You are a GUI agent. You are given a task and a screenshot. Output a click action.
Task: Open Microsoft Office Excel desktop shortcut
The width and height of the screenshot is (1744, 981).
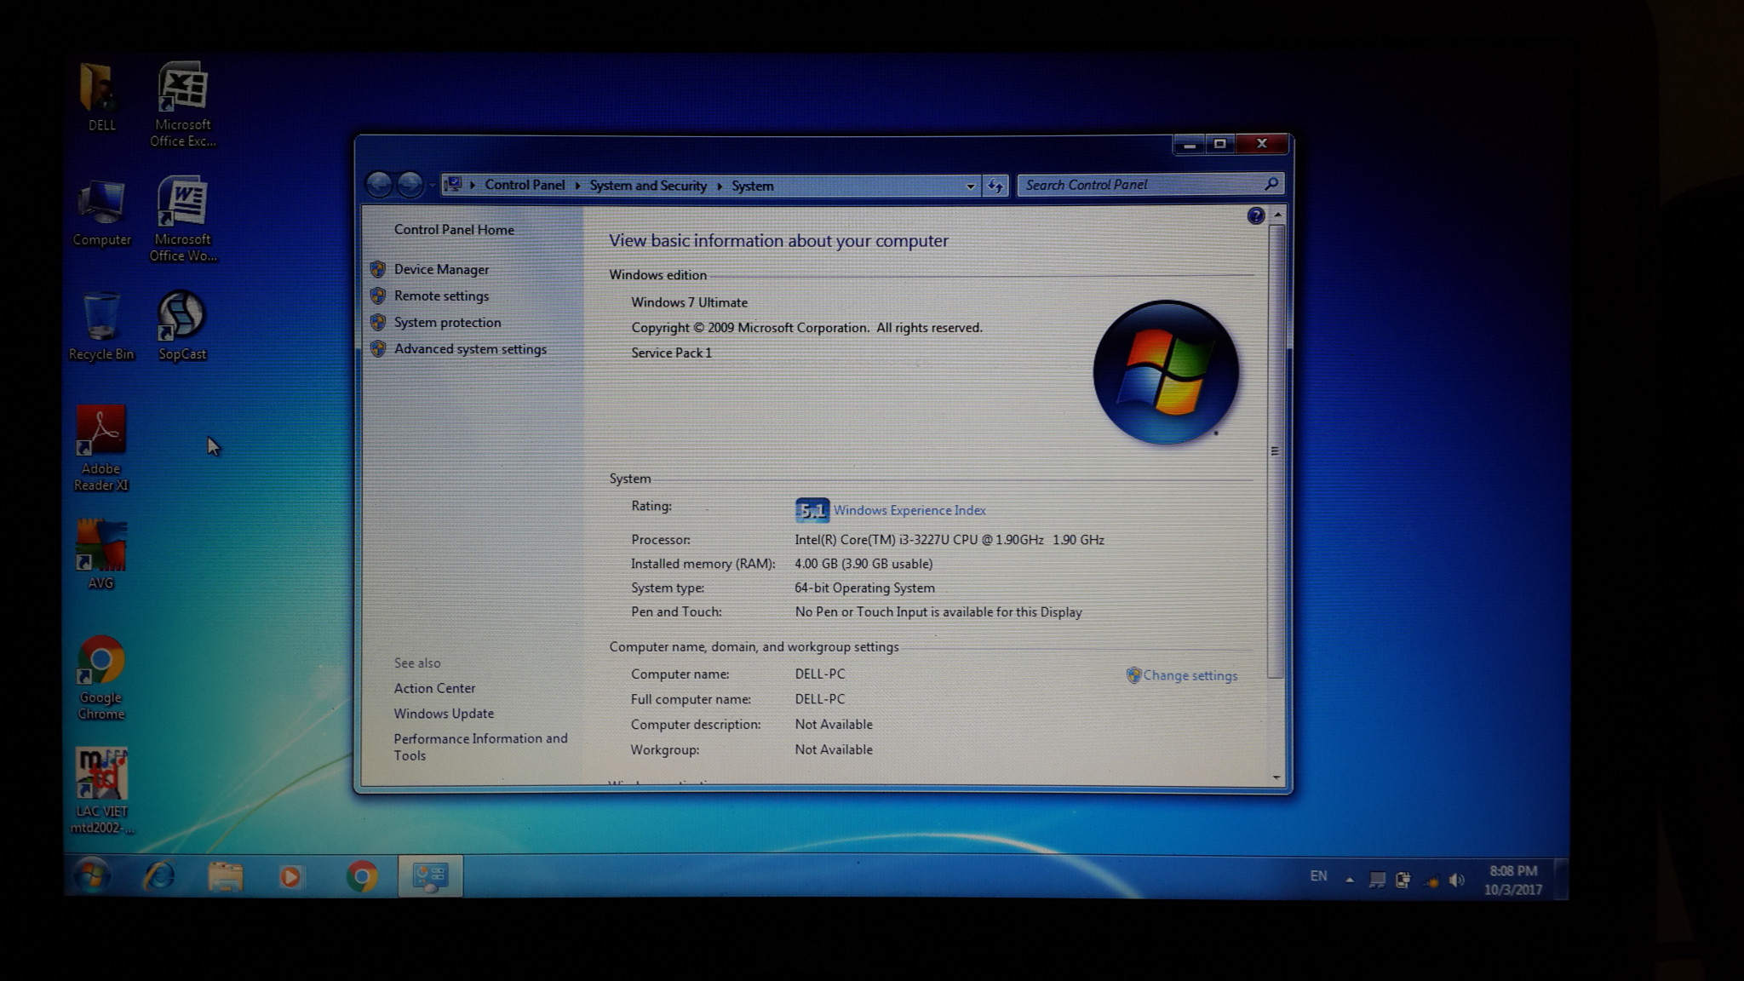(x=182, y=104)
